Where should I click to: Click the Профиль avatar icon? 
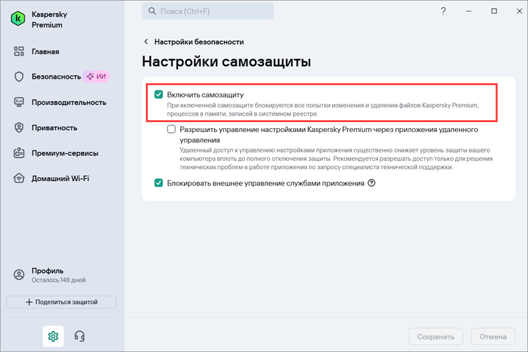[19, 275]
